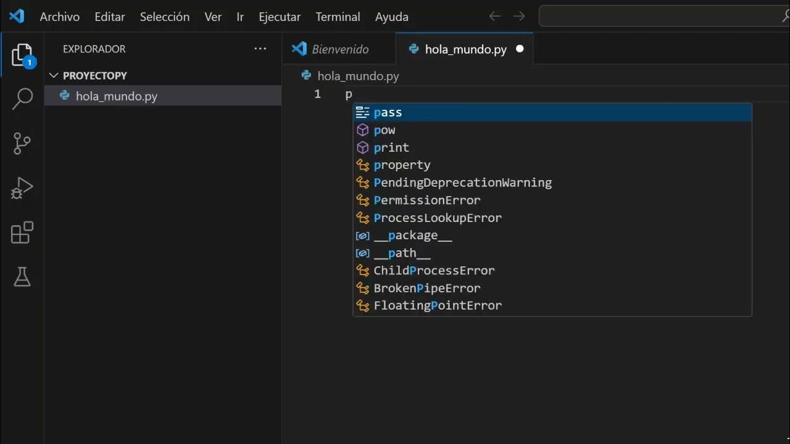The image size is (790, 444).
Task: Open the Editar menu
Action: click(x=110, y=17)
